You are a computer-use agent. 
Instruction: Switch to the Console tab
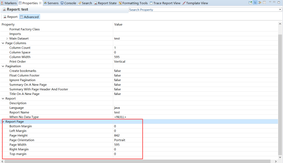pyautogui.click(x=68, y=3)
